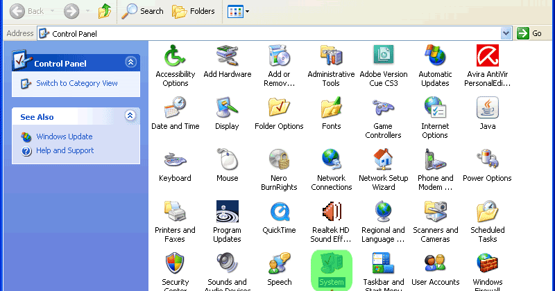Open Game Controllers
Viewport: 555px width, 291px height.
coord(383,118)
